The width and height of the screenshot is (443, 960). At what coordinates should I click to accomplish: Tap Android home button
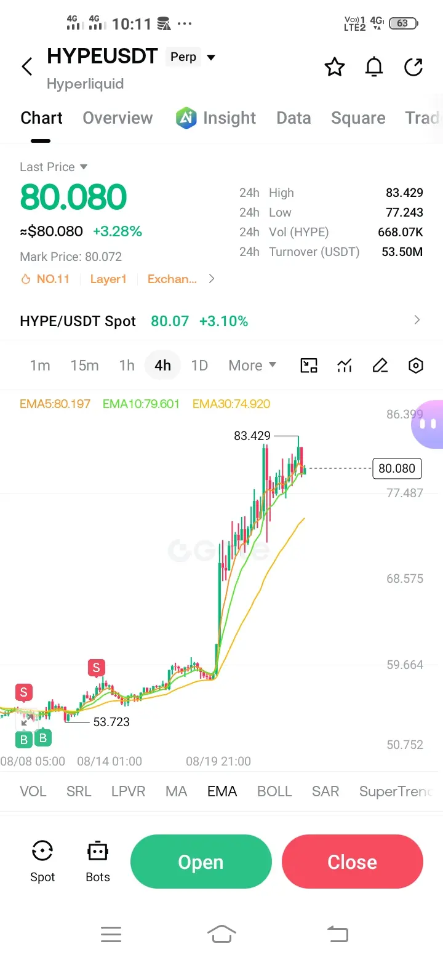221,934
